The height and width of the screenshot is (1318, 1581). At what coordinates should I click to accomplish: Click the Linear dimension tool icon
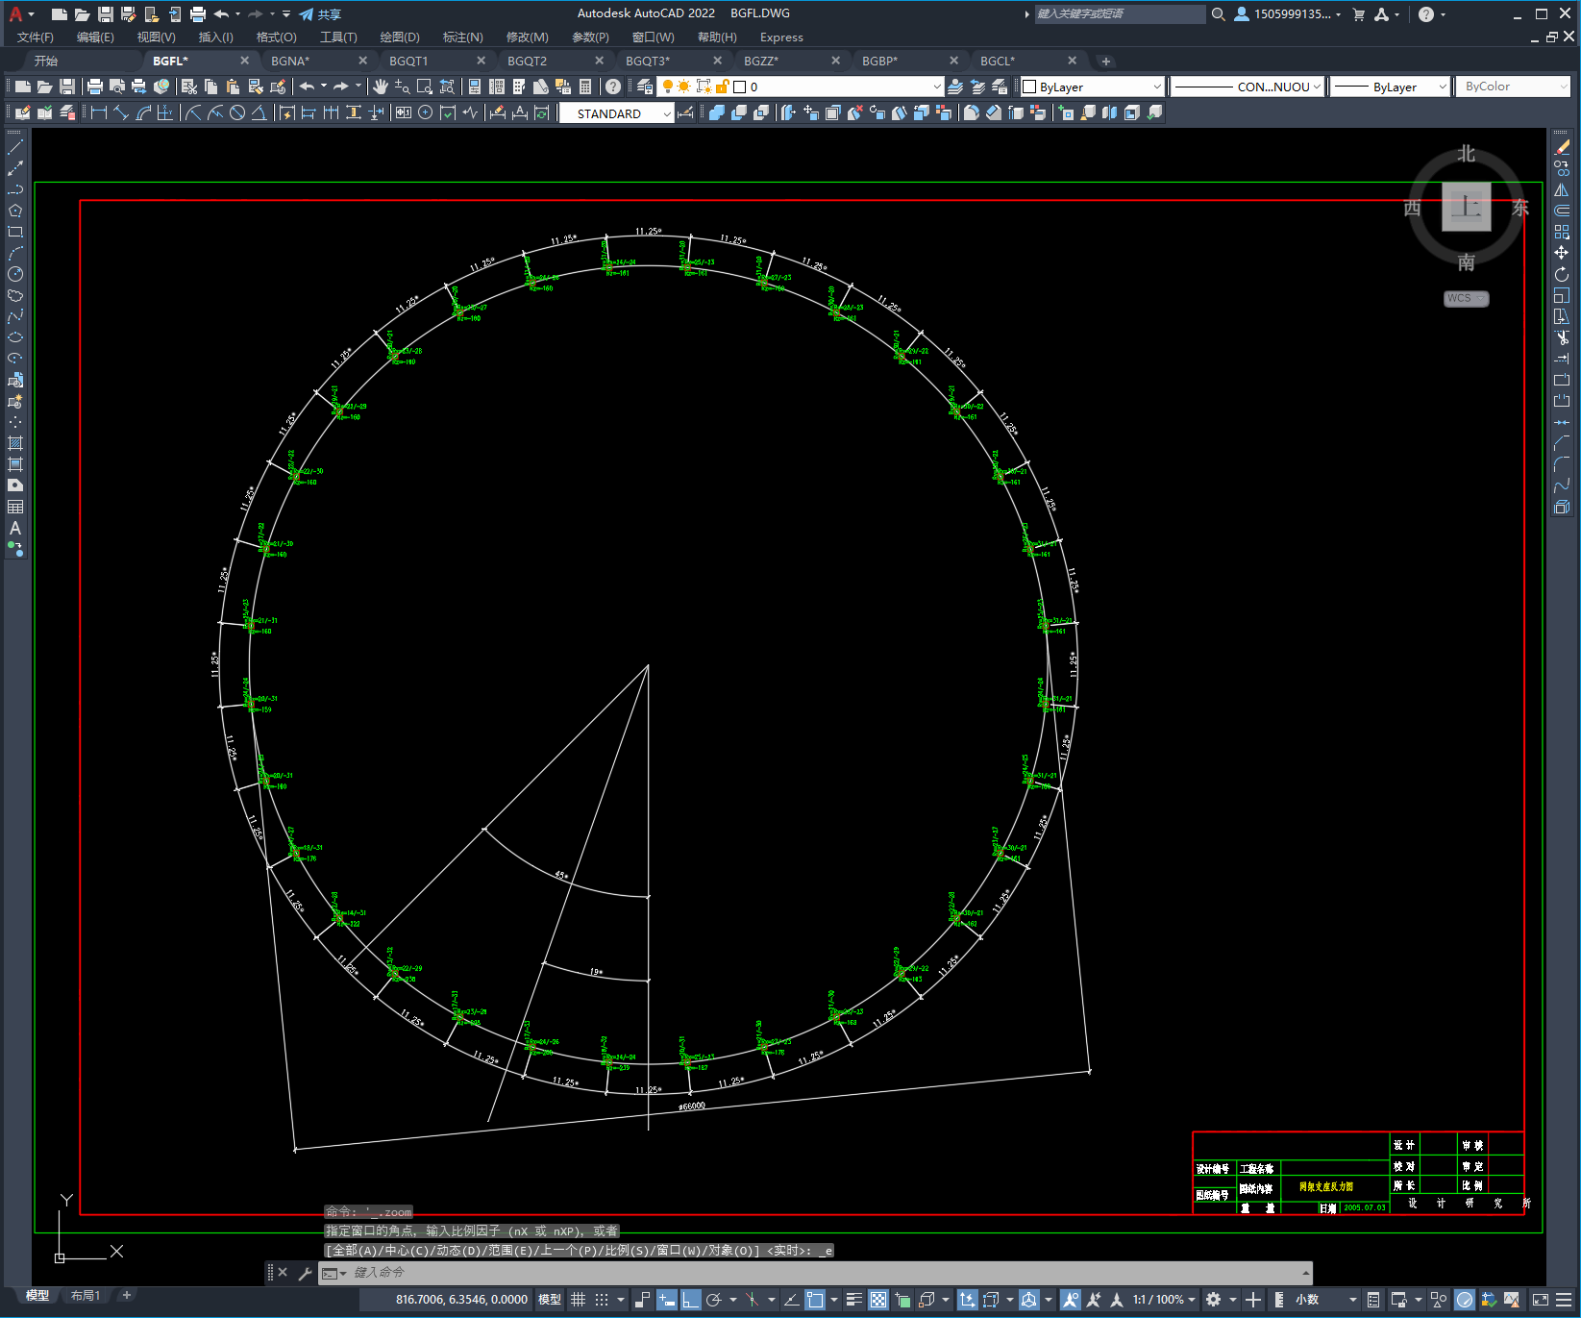pyautogui.click(x=99, y=112)
